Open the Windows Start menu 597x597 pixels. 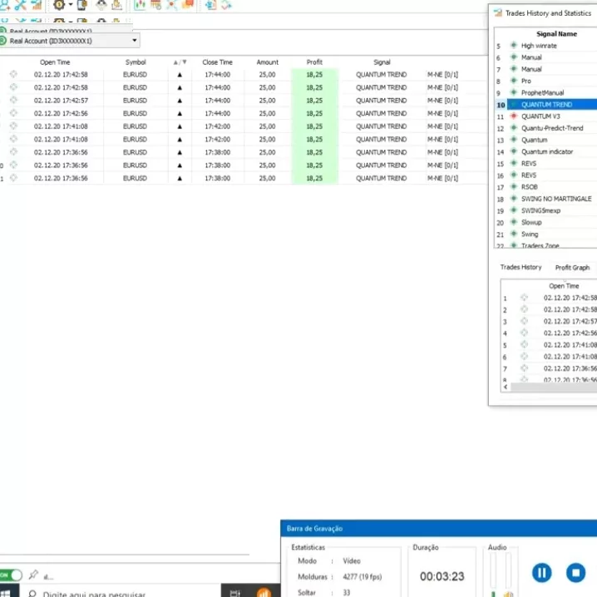5,593
